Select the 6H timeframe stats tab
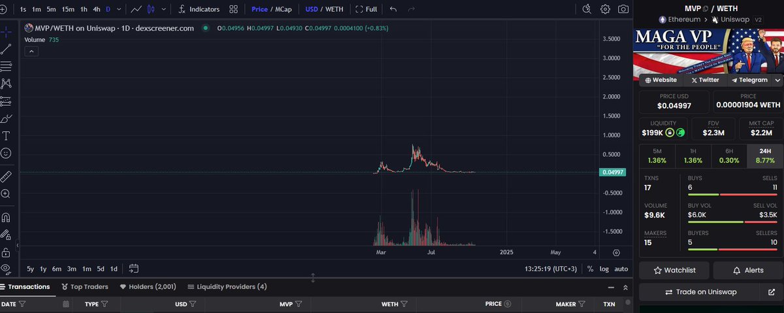This screenshot has height=313, width=784. [x=728, y=155]
